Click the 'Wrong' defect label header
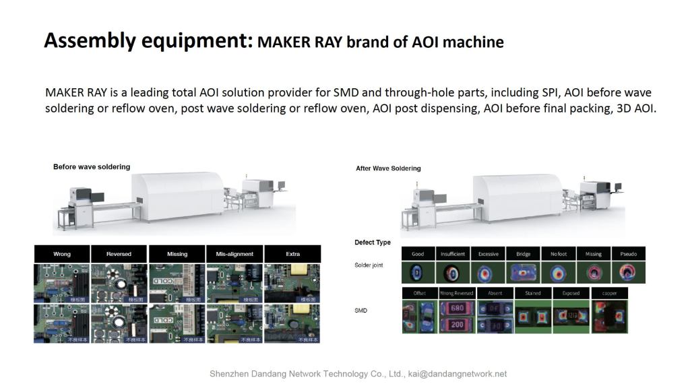The image size is (690, 386). [x=62, y=254]
